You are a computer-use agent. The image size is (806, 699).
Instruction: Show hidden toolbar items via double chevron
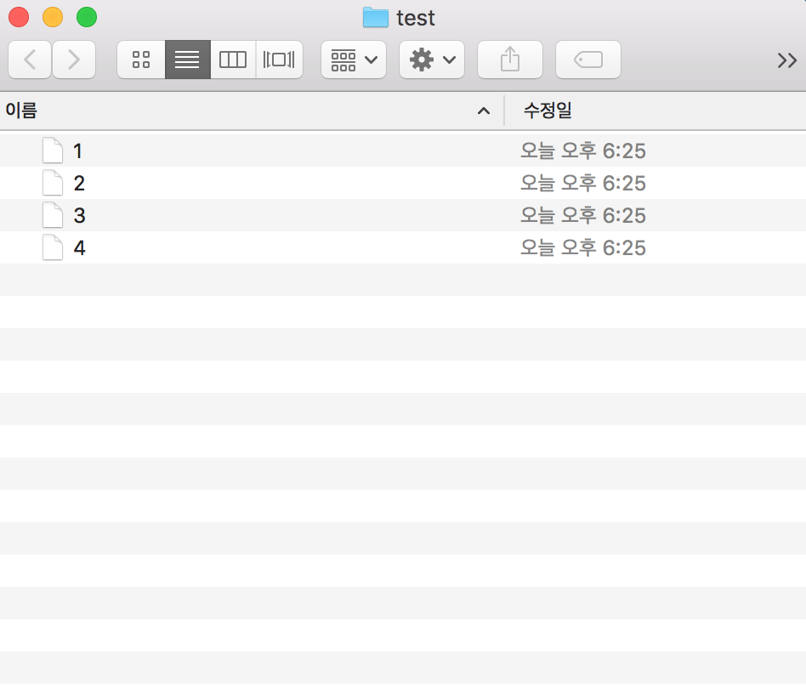coord(787,60)
